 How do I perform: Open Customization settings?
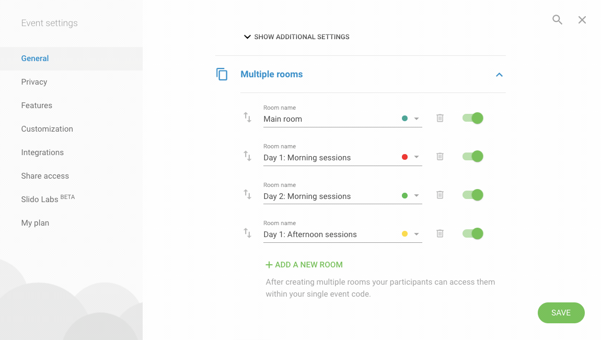tap(47, 129)
